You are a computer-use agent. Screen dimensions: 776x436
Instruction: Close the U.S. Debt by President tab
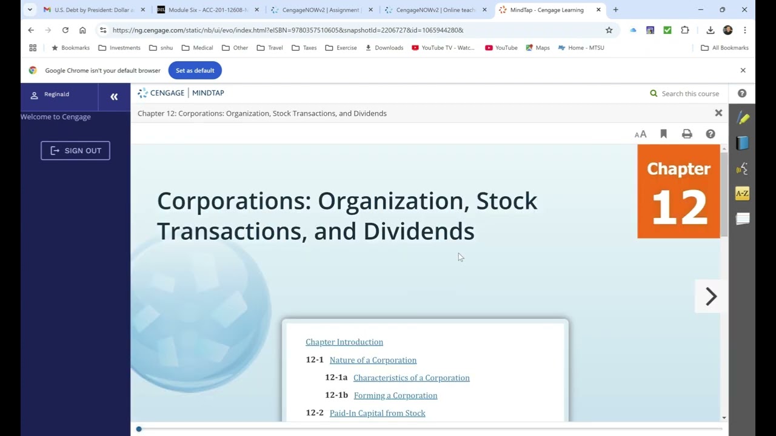[143, 10]
